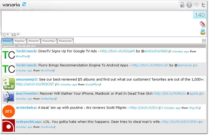This screenshot has width=209, height=135.
Task: Open the TechCrunch username on the DirecTV tweet
Action: pyautogui.click(x=26, y=51)
